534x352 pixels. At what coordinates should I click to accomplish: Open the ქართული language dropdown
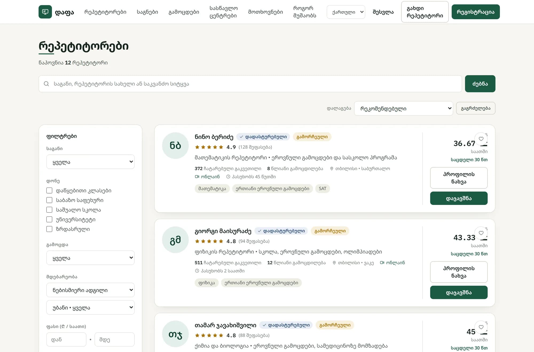click(346, 12)
